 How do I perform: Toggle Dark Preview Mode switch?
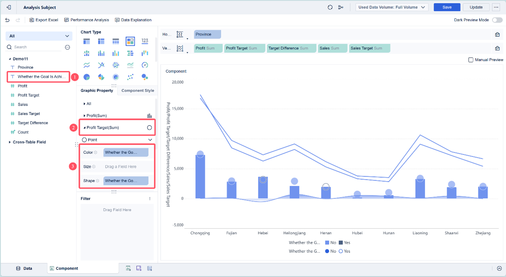pos(497,20)
